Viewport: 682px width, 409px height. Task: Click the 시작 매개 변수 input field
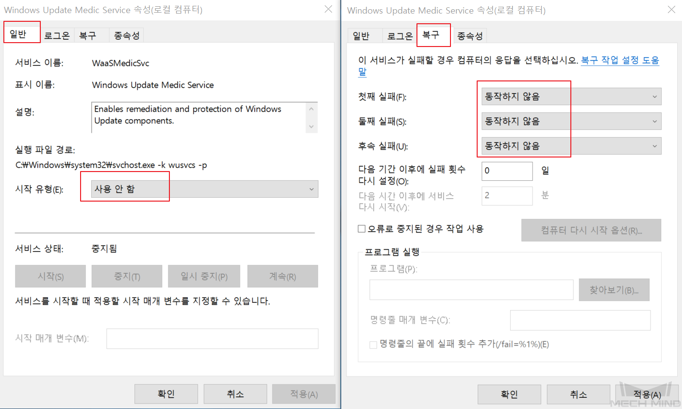click(212, 339)
